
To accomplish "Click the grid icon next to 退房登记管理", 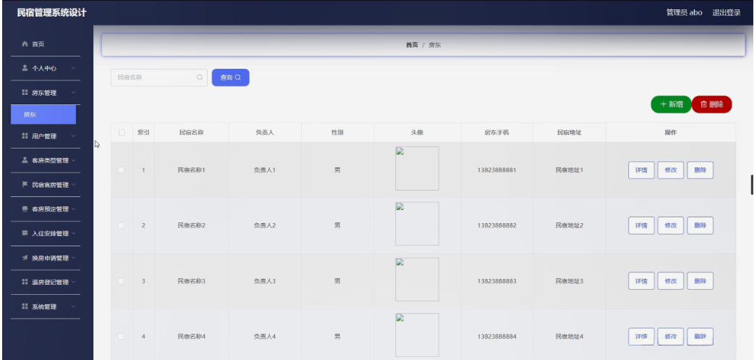I will 25,282.
